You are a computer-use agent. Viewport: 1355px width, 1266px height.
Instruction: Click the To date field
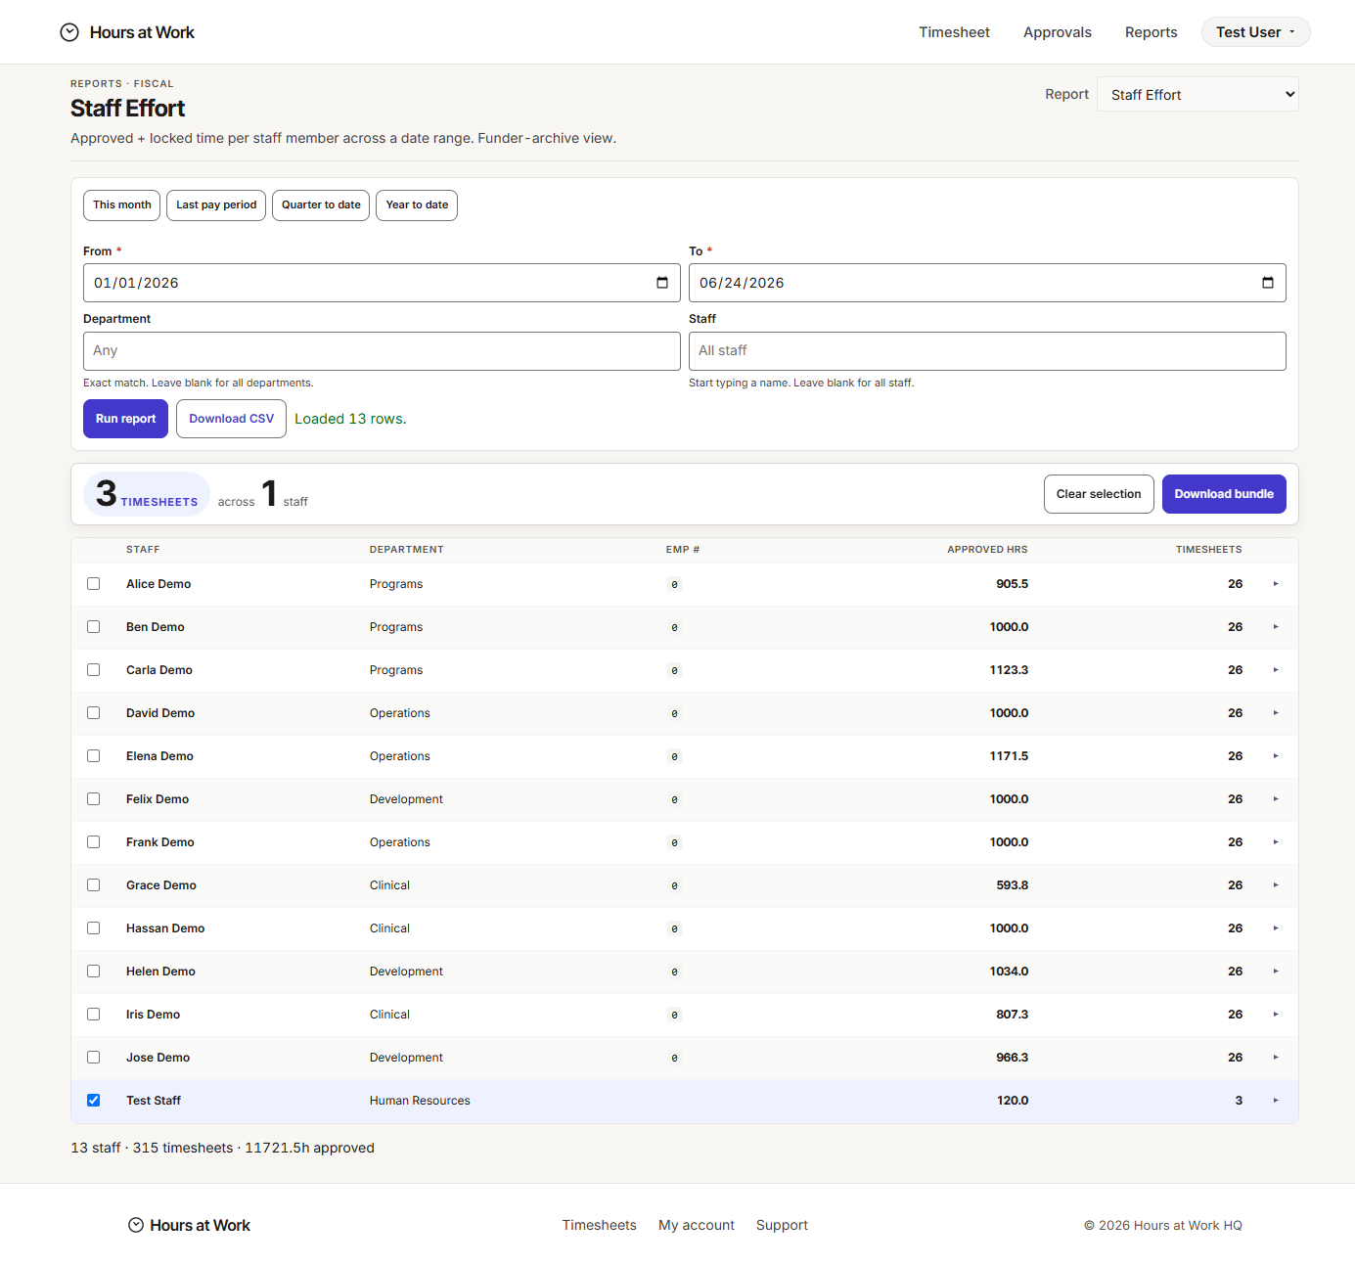(x=987, y=283)
